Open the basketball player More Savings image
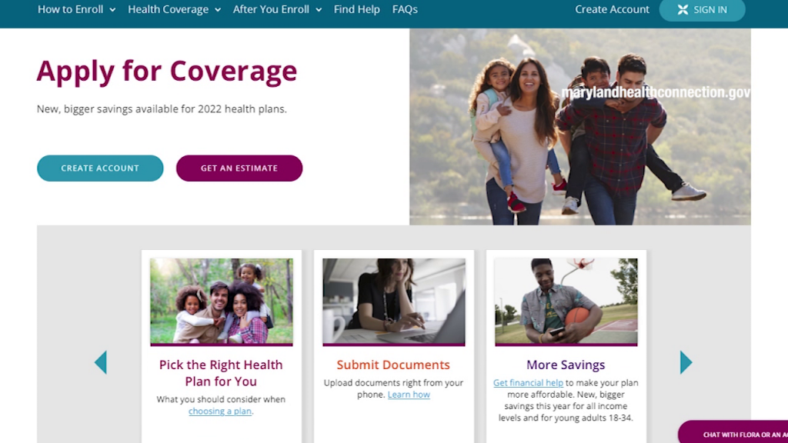Viewport: 788px width, 443px height. pos(566,301)
